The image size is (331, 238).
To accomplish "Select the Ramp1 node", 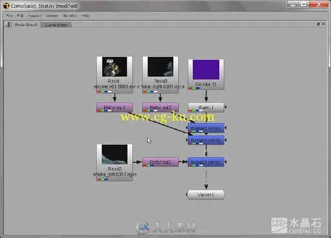I will click(206, 107).
